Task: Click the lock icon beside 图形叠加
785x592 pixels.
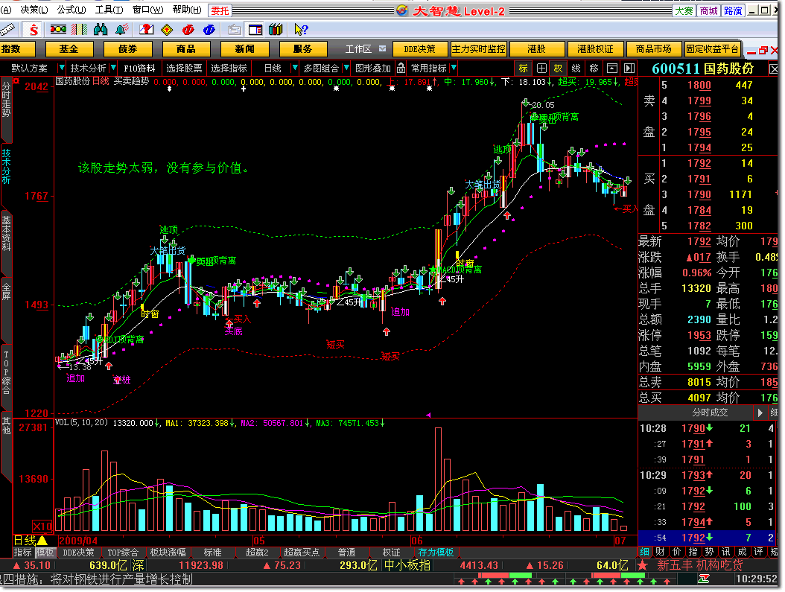Action: pos(401,68)
